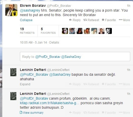Open the @sashagrey mention in Boratav's tweet

pos(30,10)
